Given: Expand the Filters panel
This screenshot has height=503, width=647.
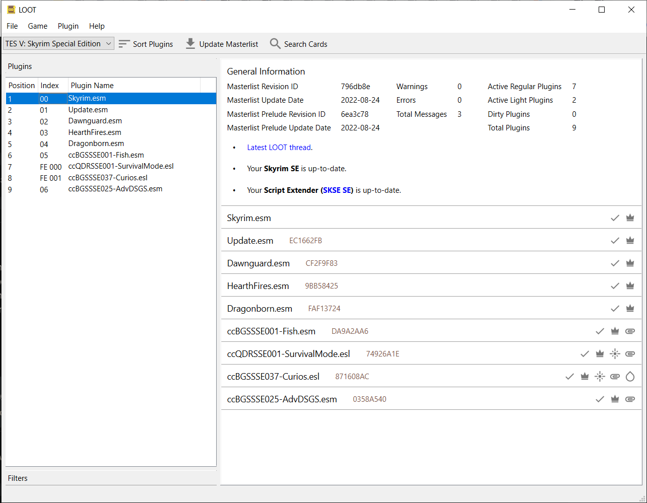Looking at the screenshot, I should [x=18, y=478].
